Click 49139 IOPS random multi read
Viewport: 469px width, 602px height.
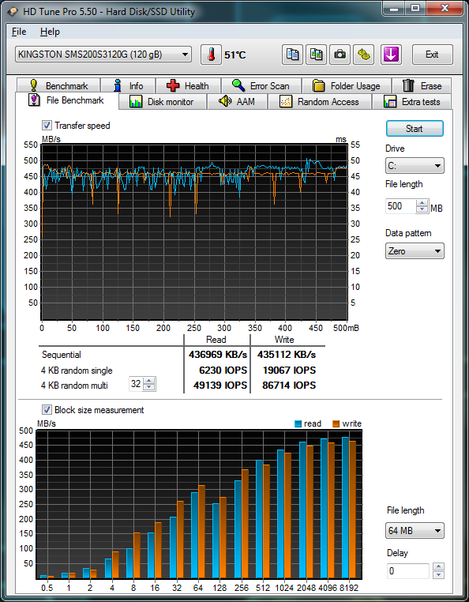(220, 385)
